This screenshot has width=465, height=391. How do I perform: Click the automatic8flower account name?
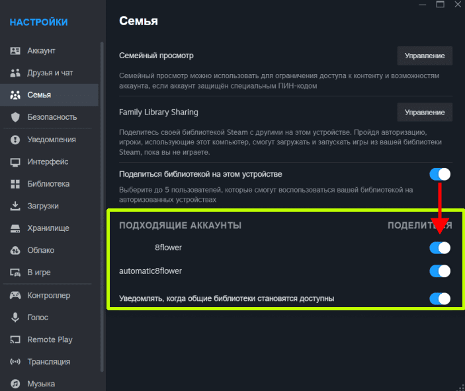pos(150,271)
